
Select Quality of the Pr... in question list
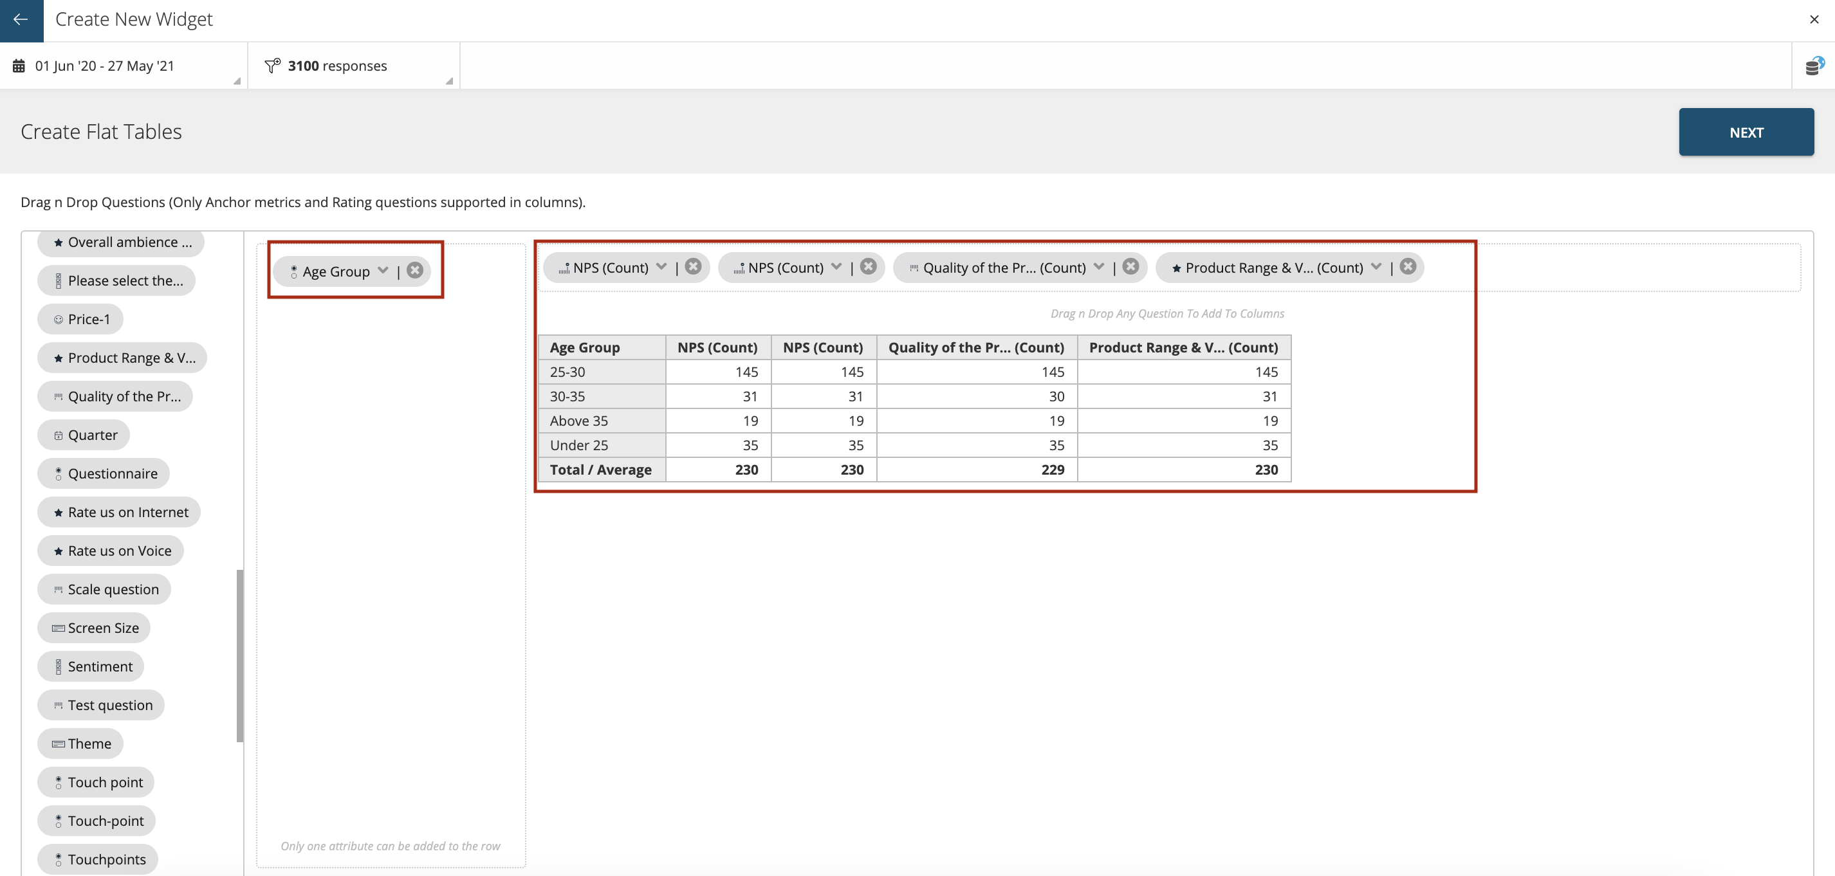point(115,396)
